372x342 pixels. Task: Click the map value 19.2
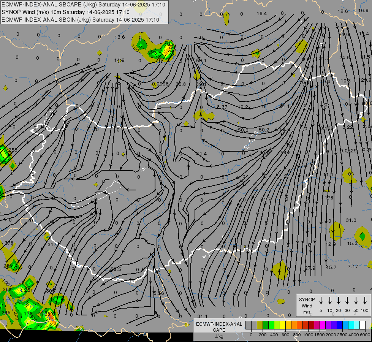(243, 107)
